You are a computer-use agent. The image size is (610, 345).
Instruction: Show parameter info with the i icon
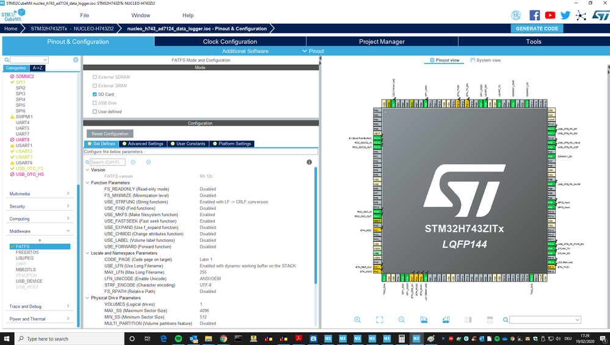[x=309, y=162]
